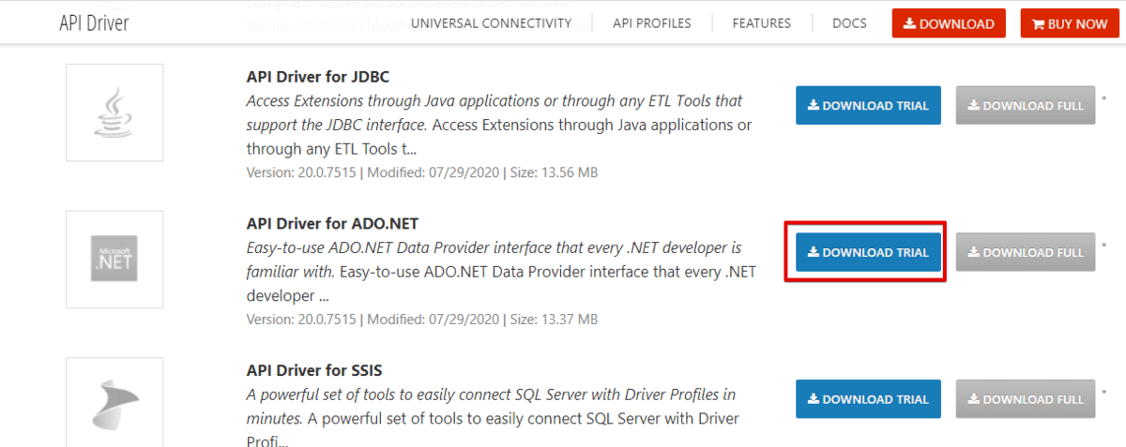Go to API Profiles navigation tab
Screen dimensions: 1126x447
click(x=652, y=23)
